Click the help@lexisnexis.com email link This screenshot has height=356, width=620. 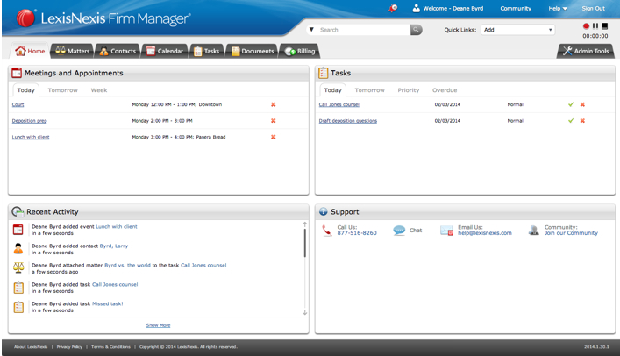(485, 233)
